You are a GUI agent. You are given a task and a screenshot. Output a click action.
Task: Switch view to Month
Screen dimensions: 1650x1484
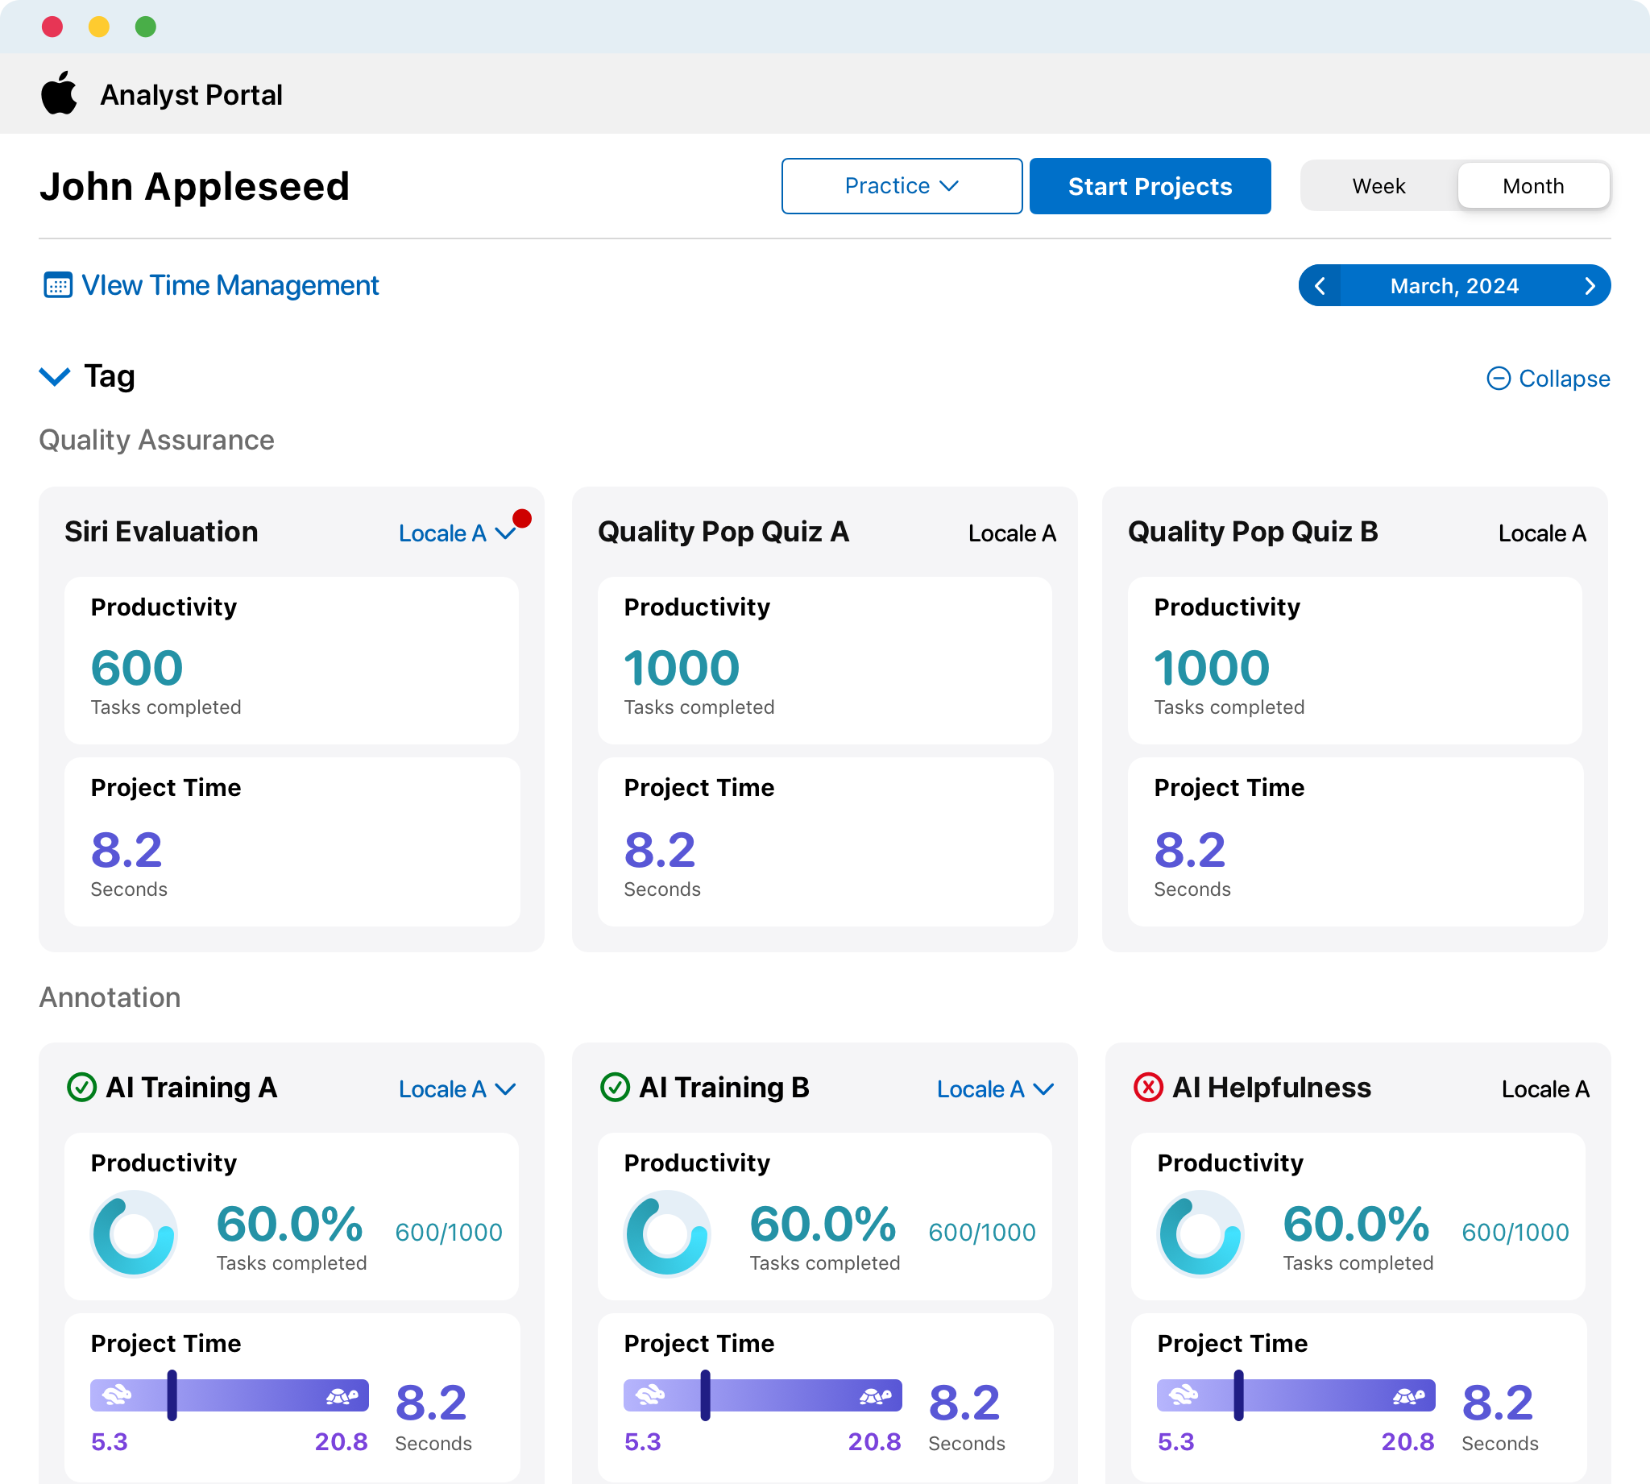(x=1533, y=186)
